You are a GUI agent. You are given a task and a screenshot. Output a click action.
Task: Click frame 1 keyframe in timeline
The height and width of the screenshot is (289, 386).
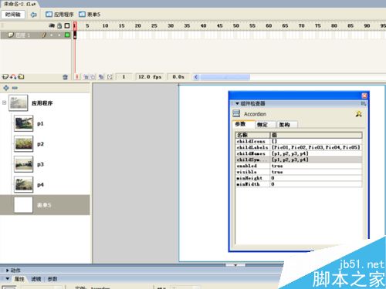pos(75,35)
